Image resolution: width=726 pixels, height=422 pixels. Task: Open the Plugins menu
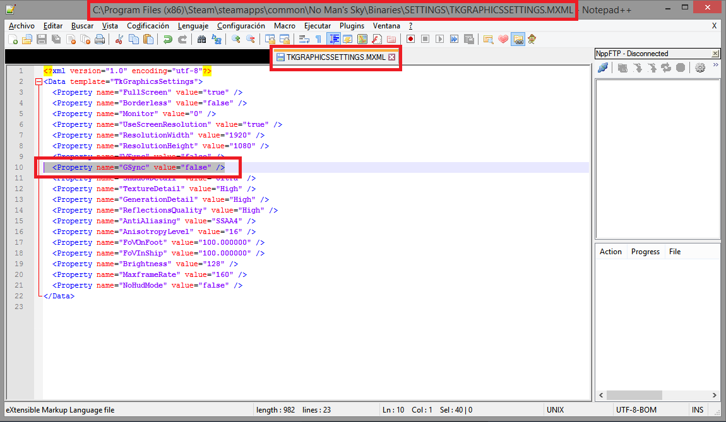pos(352,26)
